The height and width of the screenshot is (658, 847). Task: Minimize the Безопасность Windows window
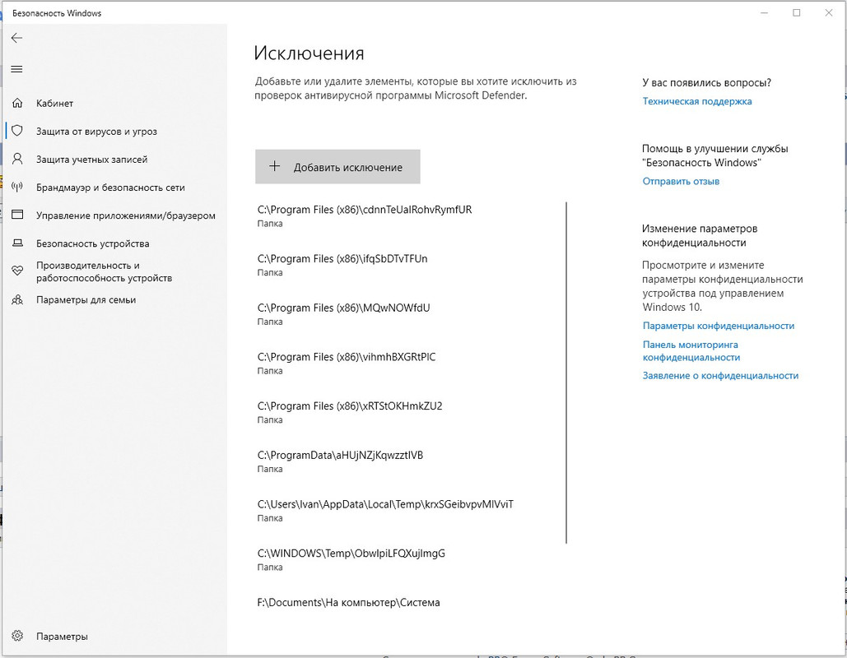click(x=765, y=12)
